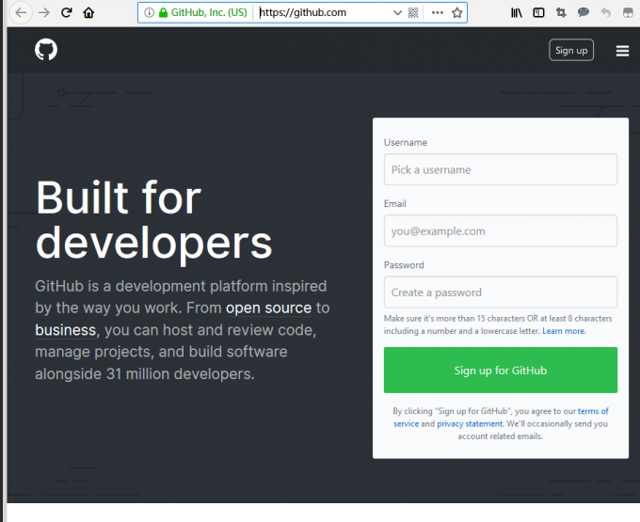Click the browser Back arrow button
Screen dimensions: 640x522
[x=21, y=13]
